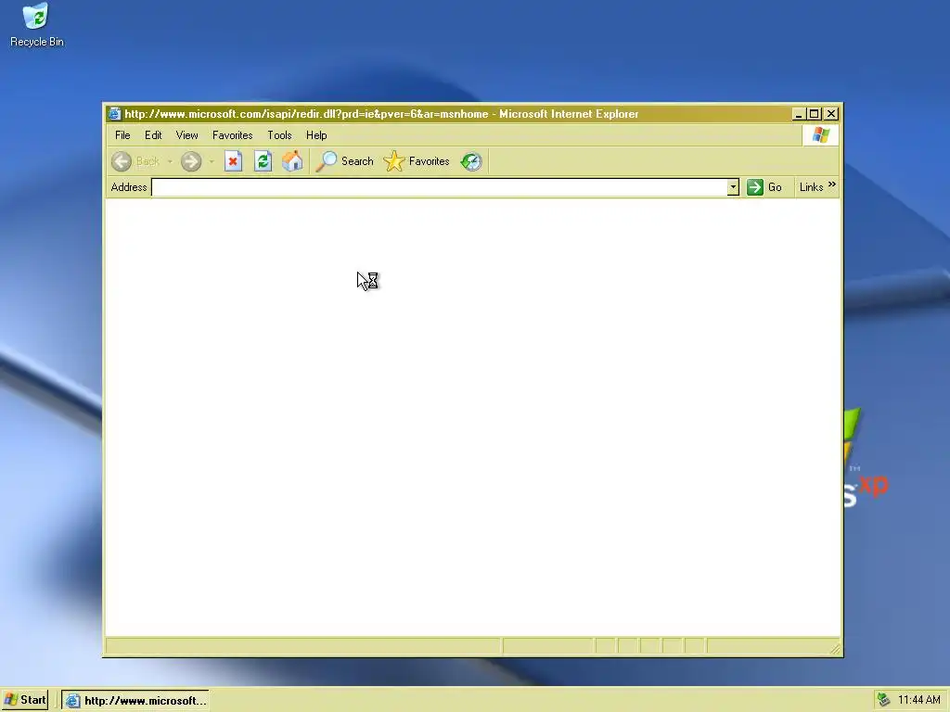Viewport: 950px width, 712px height.
Task: Open the Tools menu
Action: pos(279,135)
